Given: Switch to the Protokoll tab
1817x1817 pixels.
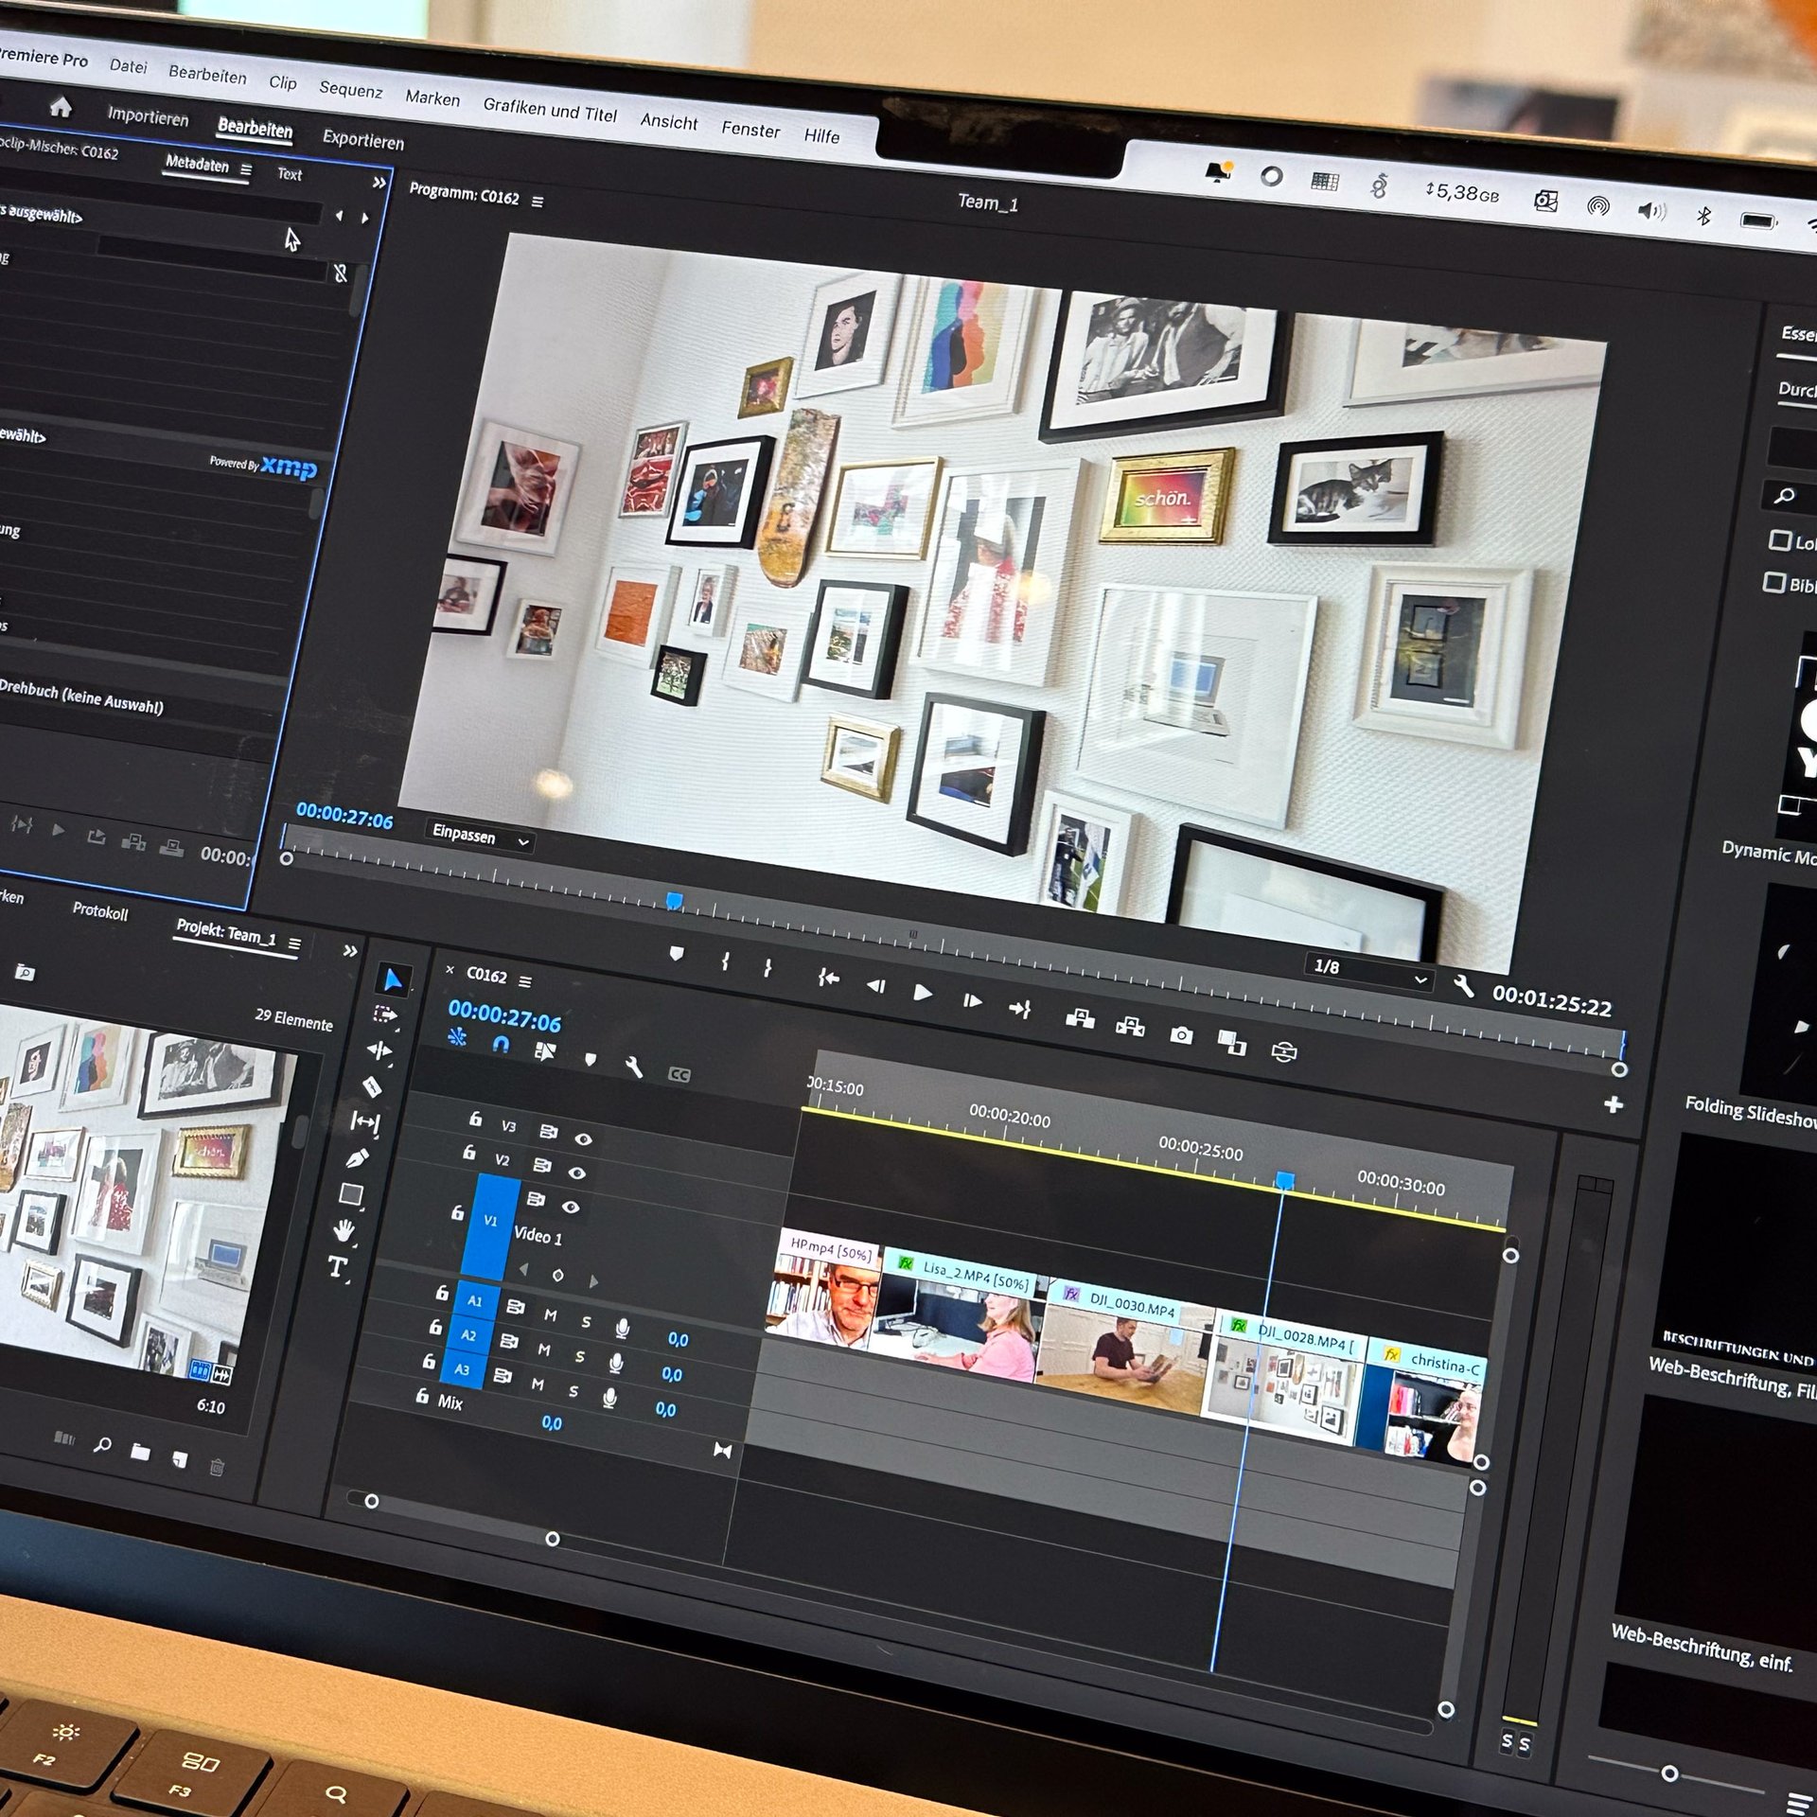Looking at the screenshot, I should (100, 910).
